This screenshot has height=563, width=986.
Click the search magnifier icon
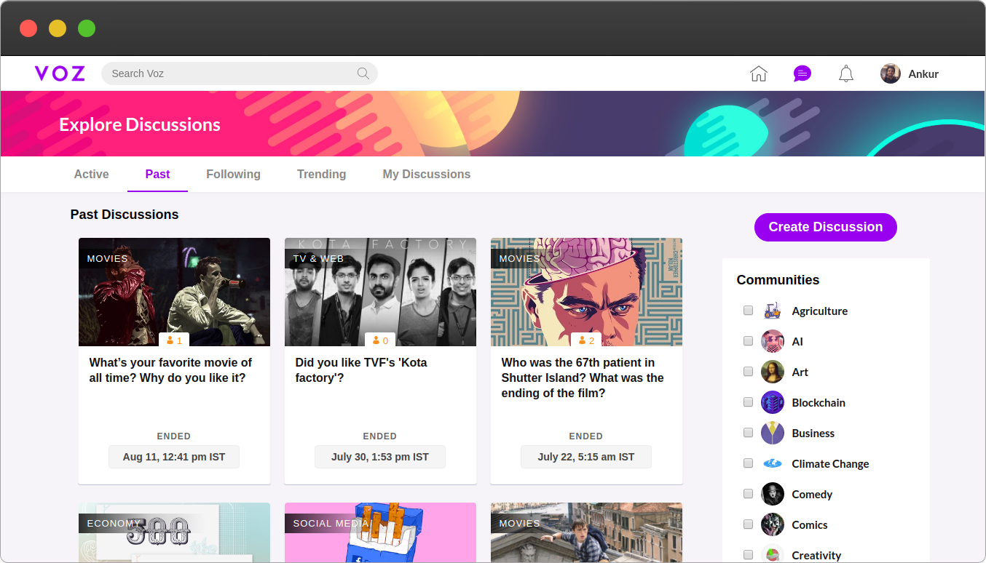tap(363, 73)
